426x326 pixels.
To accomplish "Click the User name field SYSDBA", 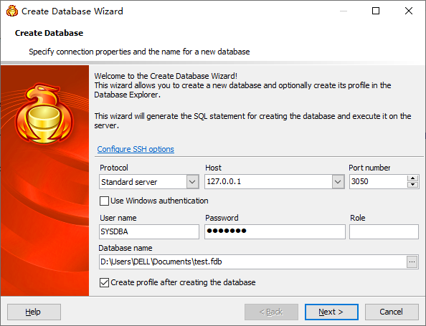I will [x=149, y=231].
